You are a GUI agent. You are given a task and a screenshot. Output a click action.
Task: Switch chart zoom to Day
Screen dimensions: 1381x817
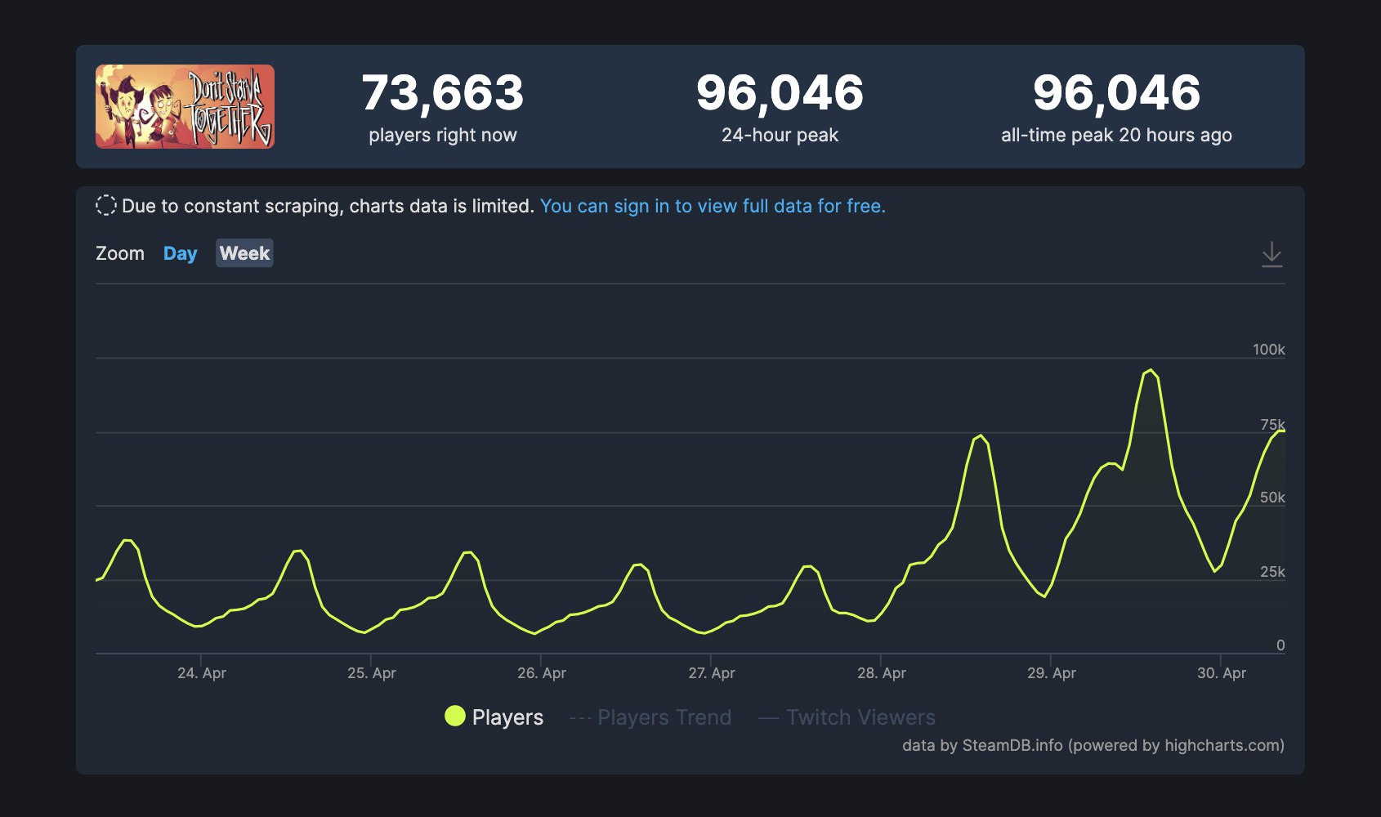coord(180,253)
